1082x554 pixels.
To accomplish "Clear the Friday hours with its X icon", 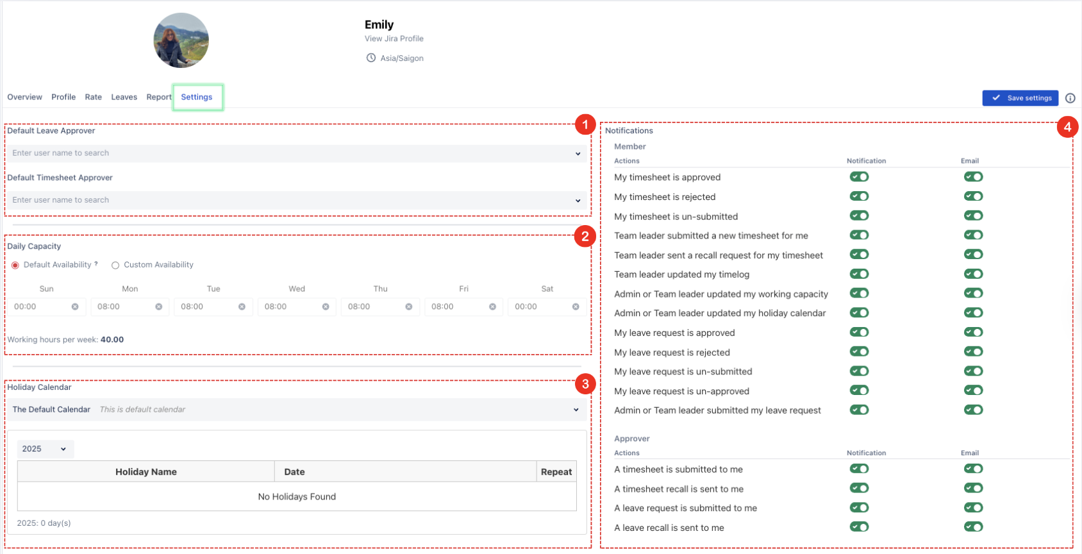I will (x=492, y=307).
